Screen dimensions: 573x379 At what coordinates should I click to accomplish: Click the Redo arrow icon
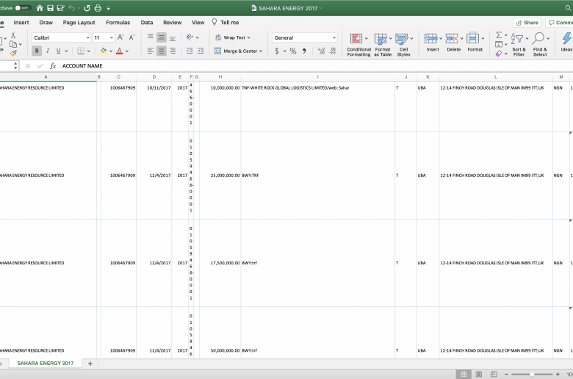(x=87, y=8)
